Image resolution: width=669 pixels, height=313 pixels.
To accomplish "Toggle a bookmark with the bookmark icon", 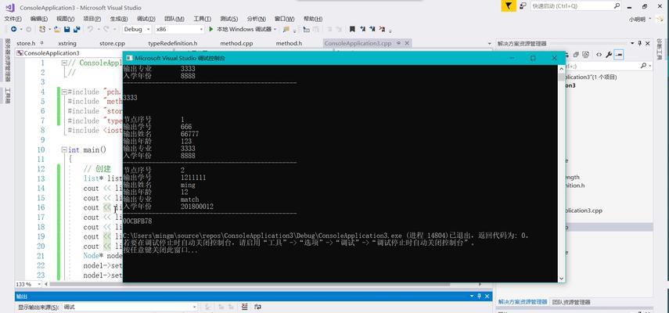I will click(352, 30).
